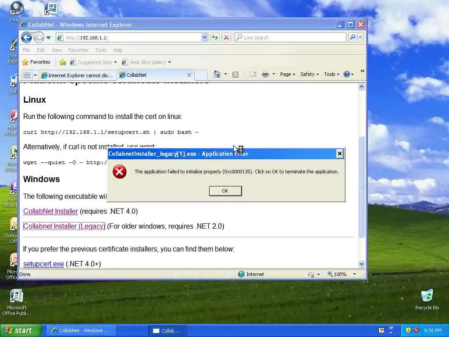Click the blue Help question mark icon

(x=346, y=74)
